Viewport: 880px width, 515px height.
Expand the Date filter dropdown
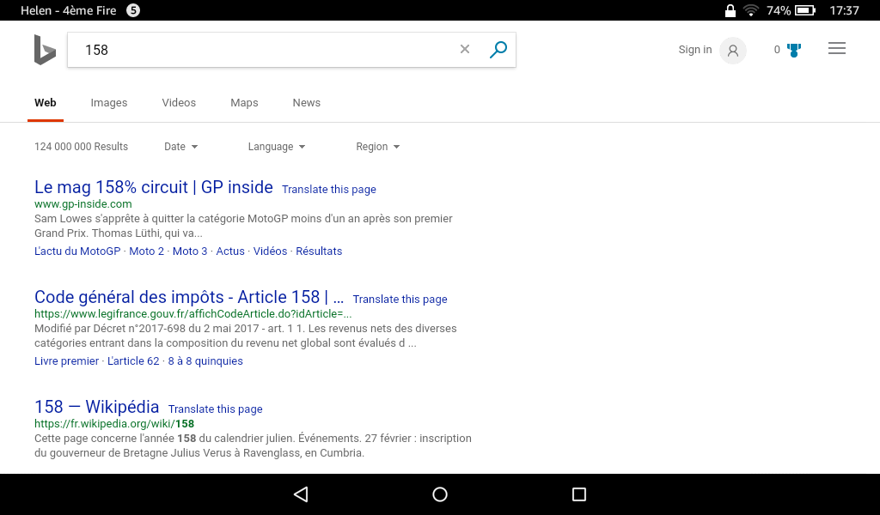pyautogui.click(x=180, y=146)
